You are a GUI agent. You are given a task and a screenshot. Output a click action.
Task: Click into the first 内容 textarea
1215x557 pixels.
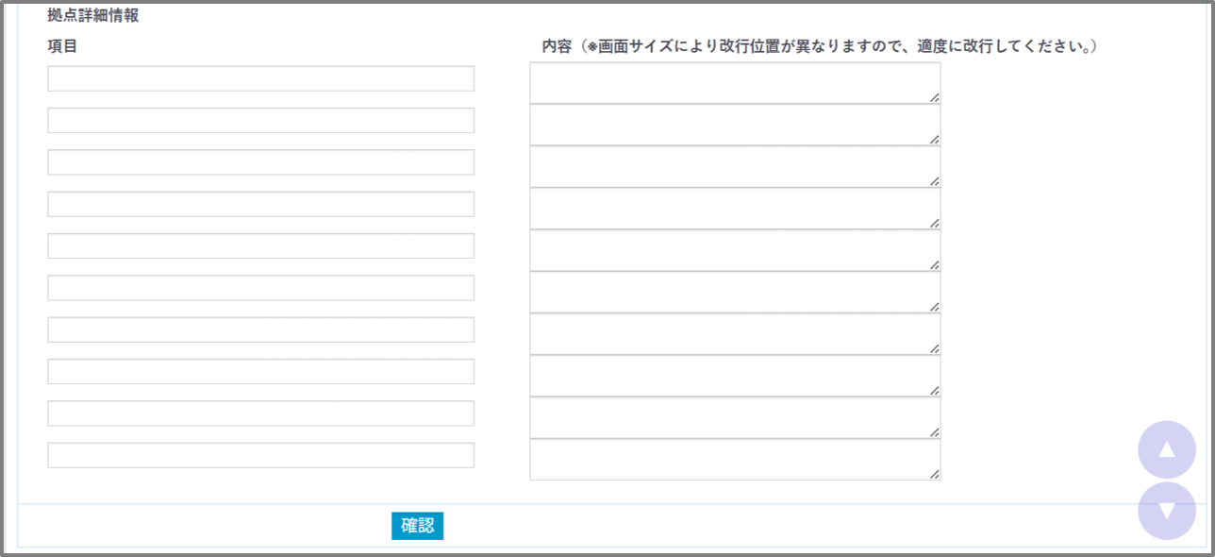click(x=735, y=83)
